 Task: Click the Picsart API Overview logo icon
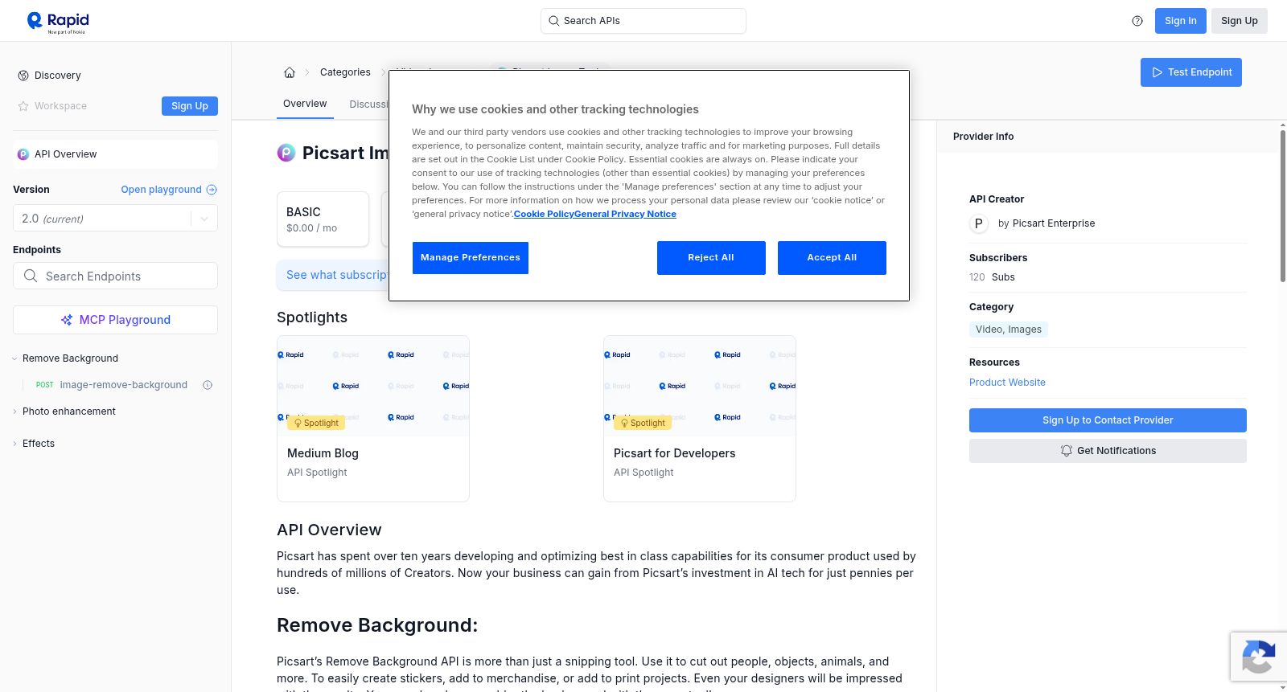23,154
